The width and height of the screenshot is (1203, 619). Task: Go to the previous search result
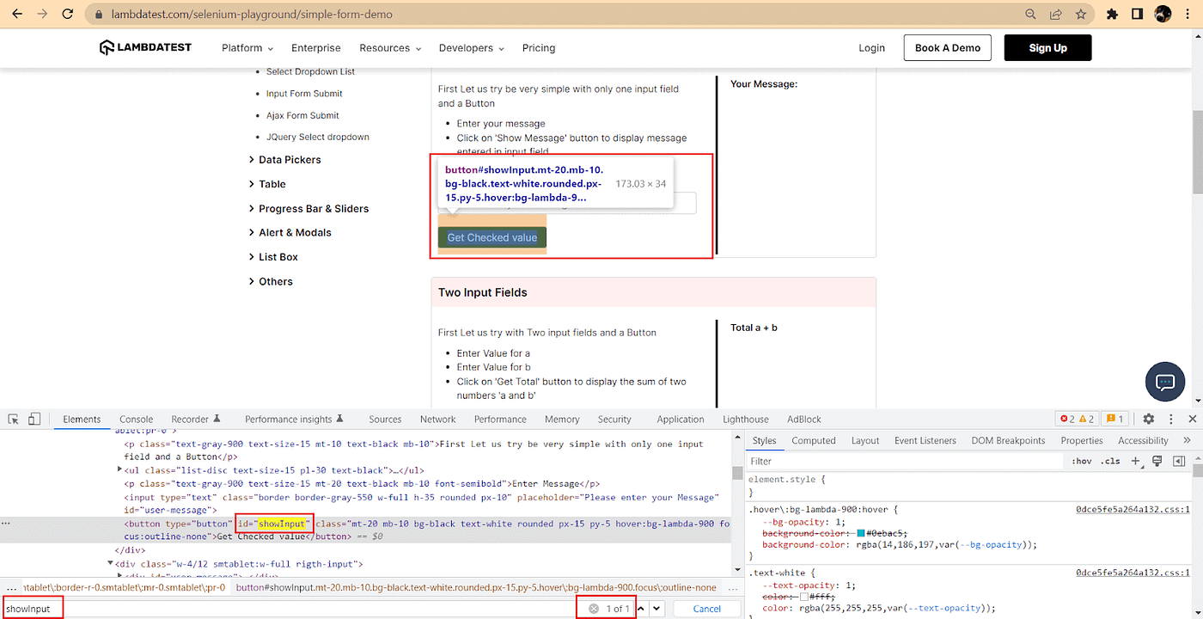click(x=640, y=609)
